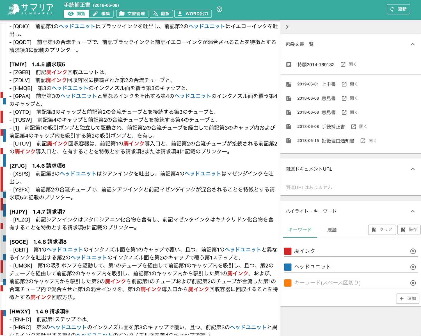This screenshot has width=421, height=336.
Task: Collapse the ハイライト・キーワード section
Action: [x=413, y=211]
